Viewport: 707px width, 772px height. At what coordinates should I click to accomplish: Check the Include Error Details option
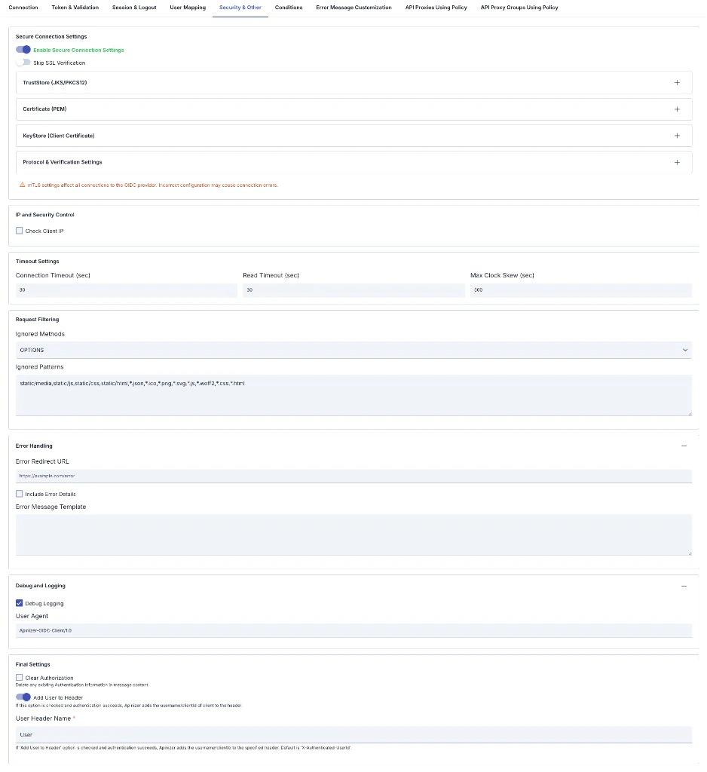(19, 494)
